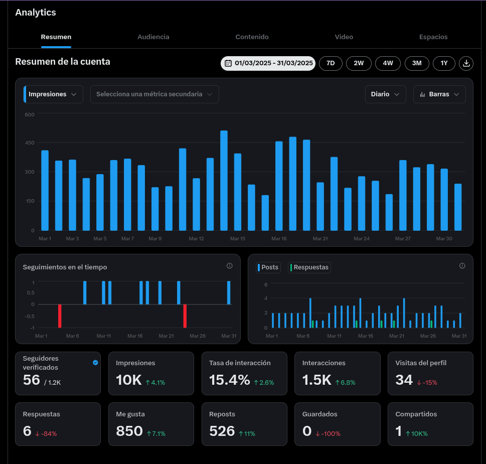486x464 pixels.
Task: Select the 1Y time range button
Action: click(x=444, y=63)
